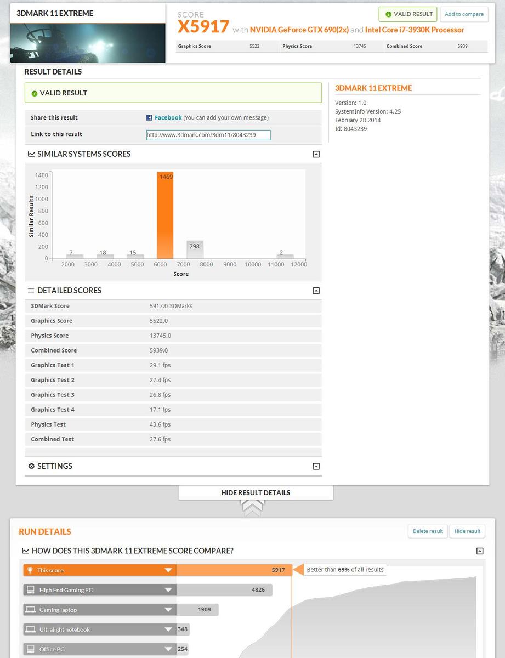Click the grey 298 histogram bar

(195, 249)
